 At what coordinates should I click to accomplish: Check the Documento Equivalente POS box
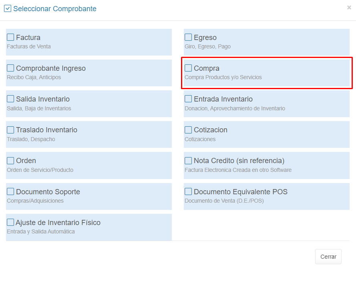(188, 192)
